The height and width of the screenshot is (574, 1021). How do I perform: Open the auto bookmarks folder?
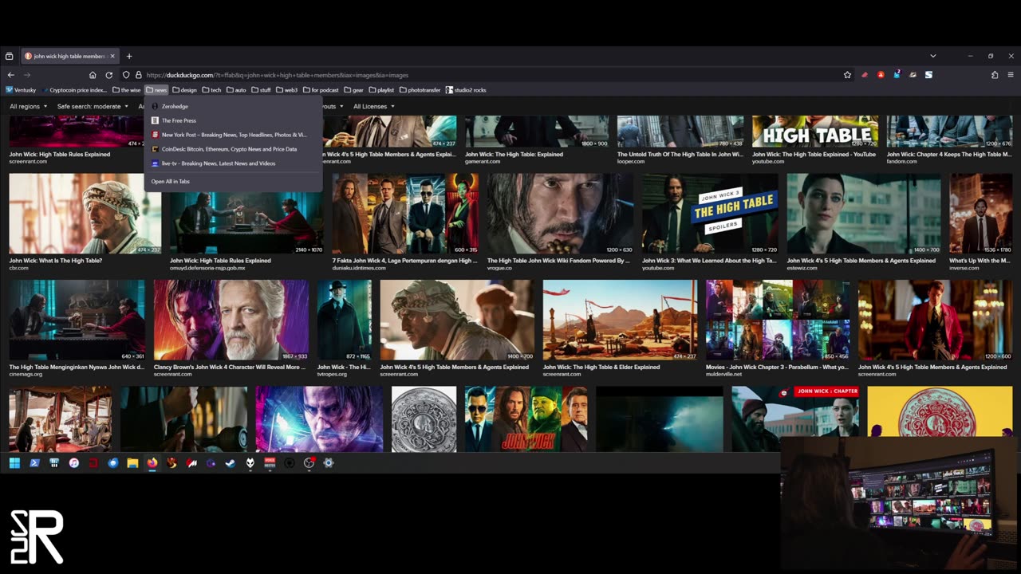point(236,90)
